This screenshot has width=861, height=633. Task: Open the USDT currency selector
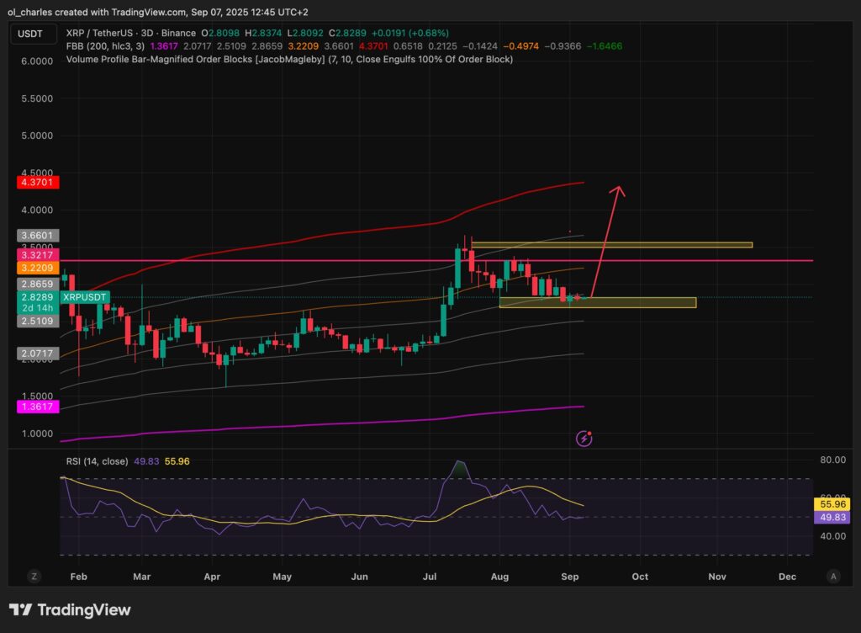pyautogui.click(x=32, y=35)
